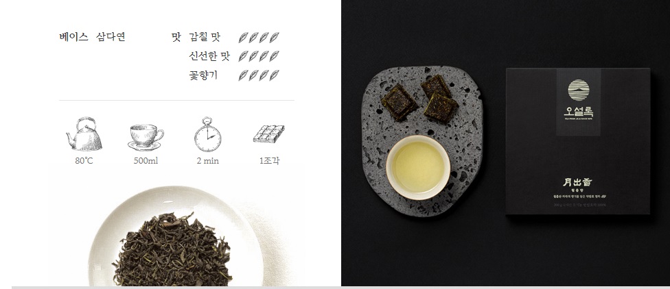Click the 月出香 title on the box
Screen dimensions: 670x289
click(x=578, y=182)
